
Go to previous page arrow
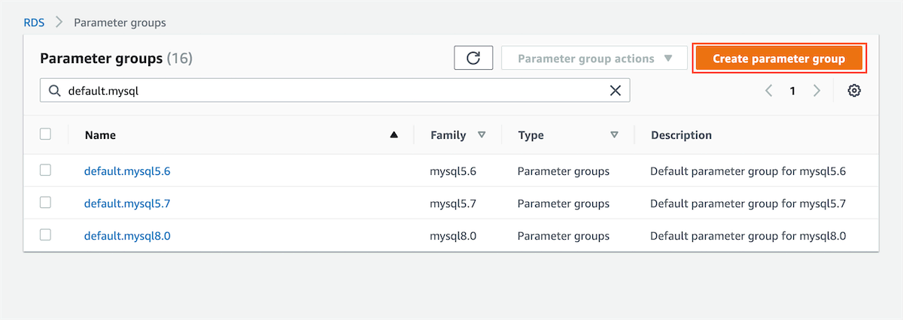[x=768, y=91]
